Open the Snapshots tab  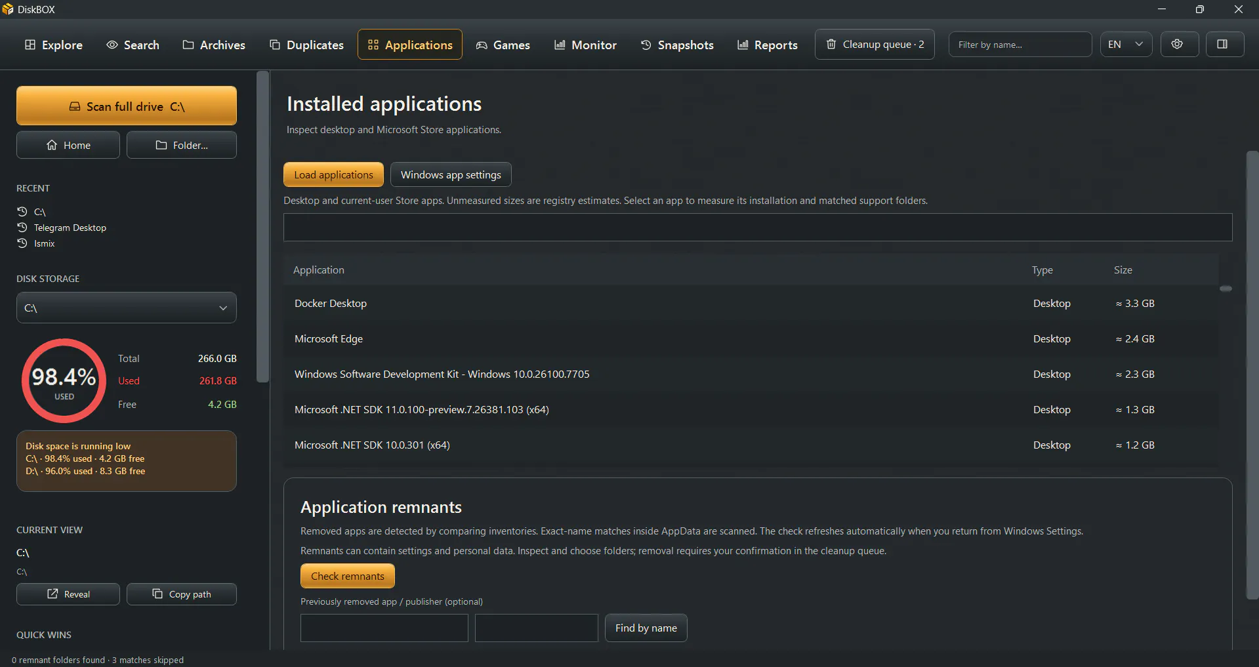(x=677, y=45)
